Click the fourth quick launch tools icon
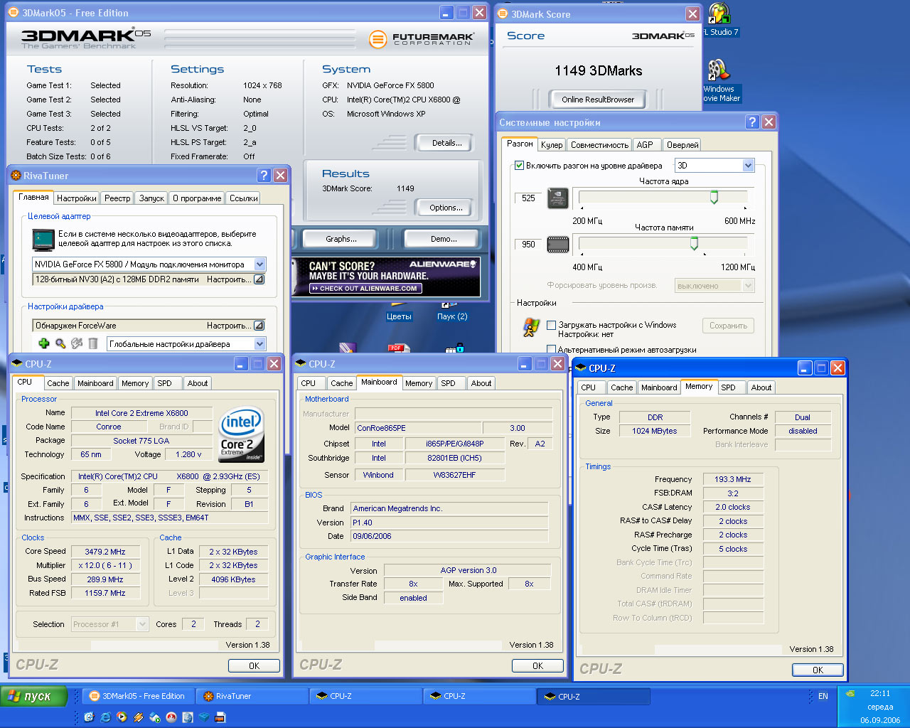The image size is (910, 728). click(138, 717)
